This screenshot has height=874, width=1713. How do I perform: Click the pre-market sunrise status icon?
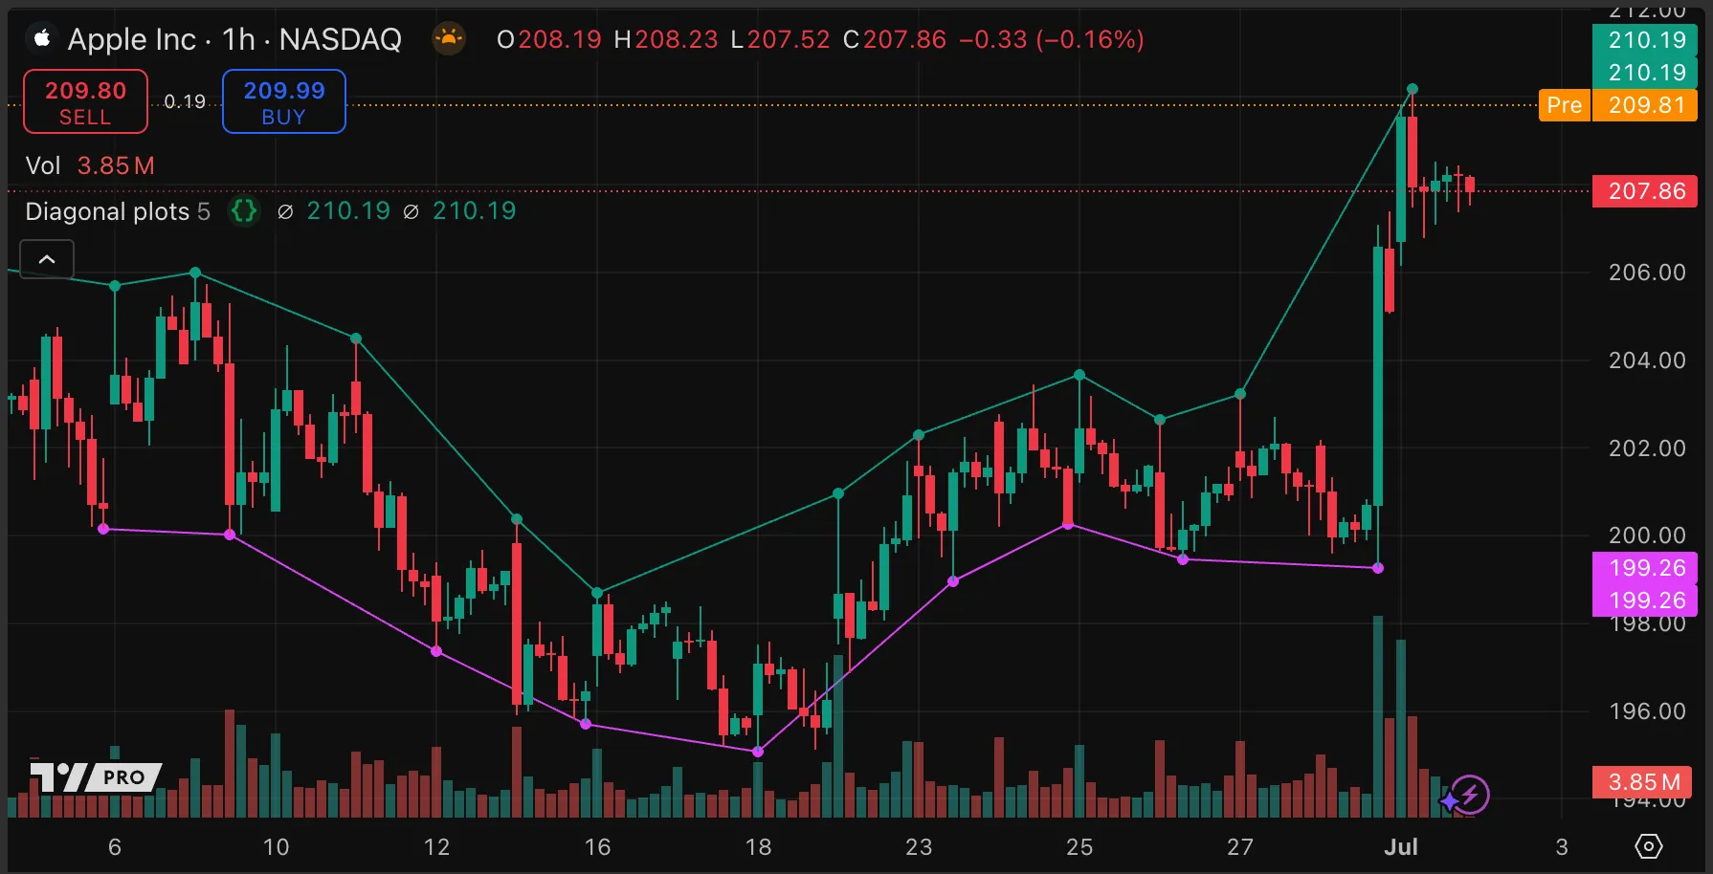448,39
